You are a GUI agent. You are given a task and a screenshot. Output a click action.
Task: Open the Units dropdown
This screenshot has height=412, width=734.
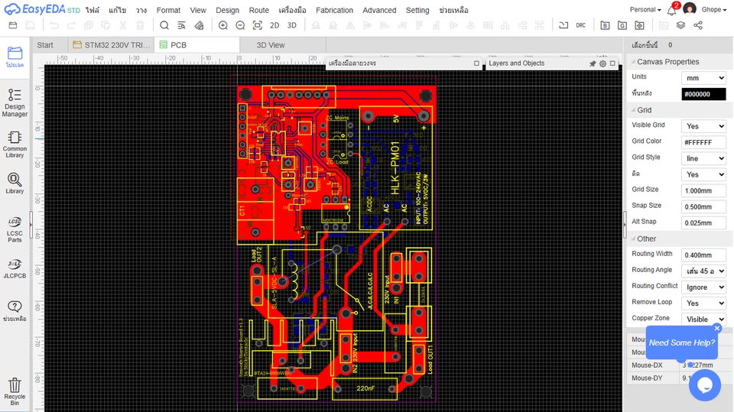(703, 78)
